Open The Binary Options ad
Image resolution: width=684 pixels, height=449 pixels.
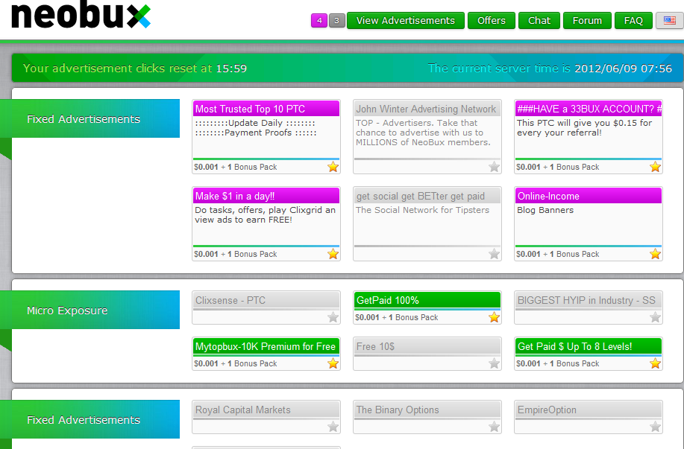coord(427,410)
